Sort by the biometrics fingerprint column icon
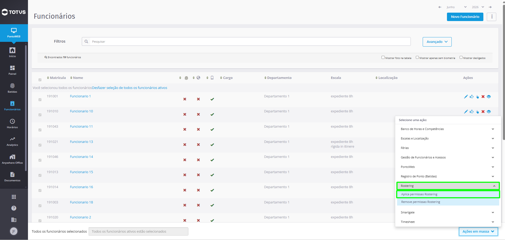This screenshot has width=505, height=240. pos(186,78)
